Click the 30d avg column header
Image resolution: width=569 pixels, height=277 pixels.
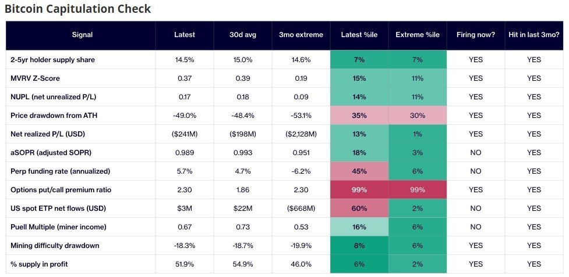click(x=243, y=35)
